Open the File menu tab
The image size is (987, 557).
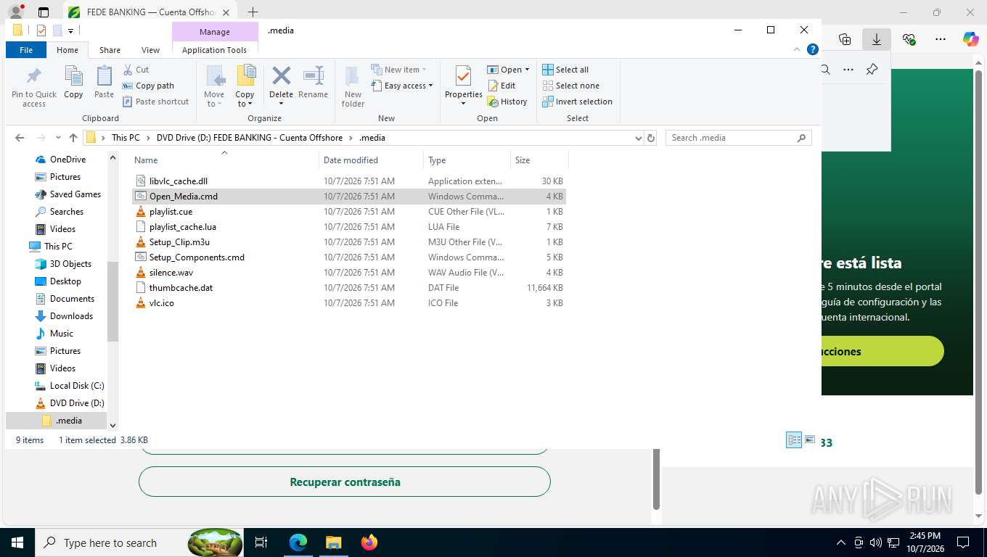pos(26,50)
